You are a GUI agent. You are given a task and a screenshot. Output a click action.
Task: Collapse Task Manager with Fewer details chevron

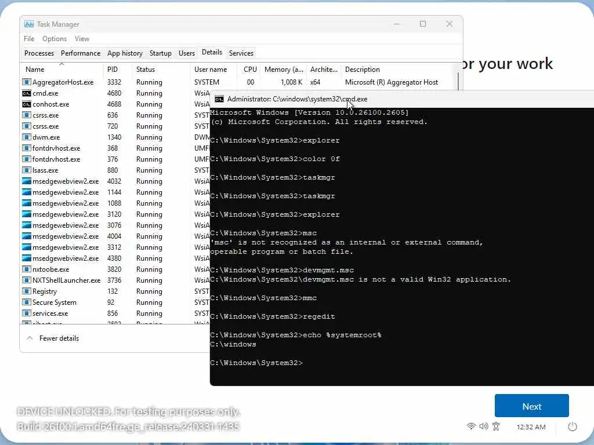click(x=30, y=338)
